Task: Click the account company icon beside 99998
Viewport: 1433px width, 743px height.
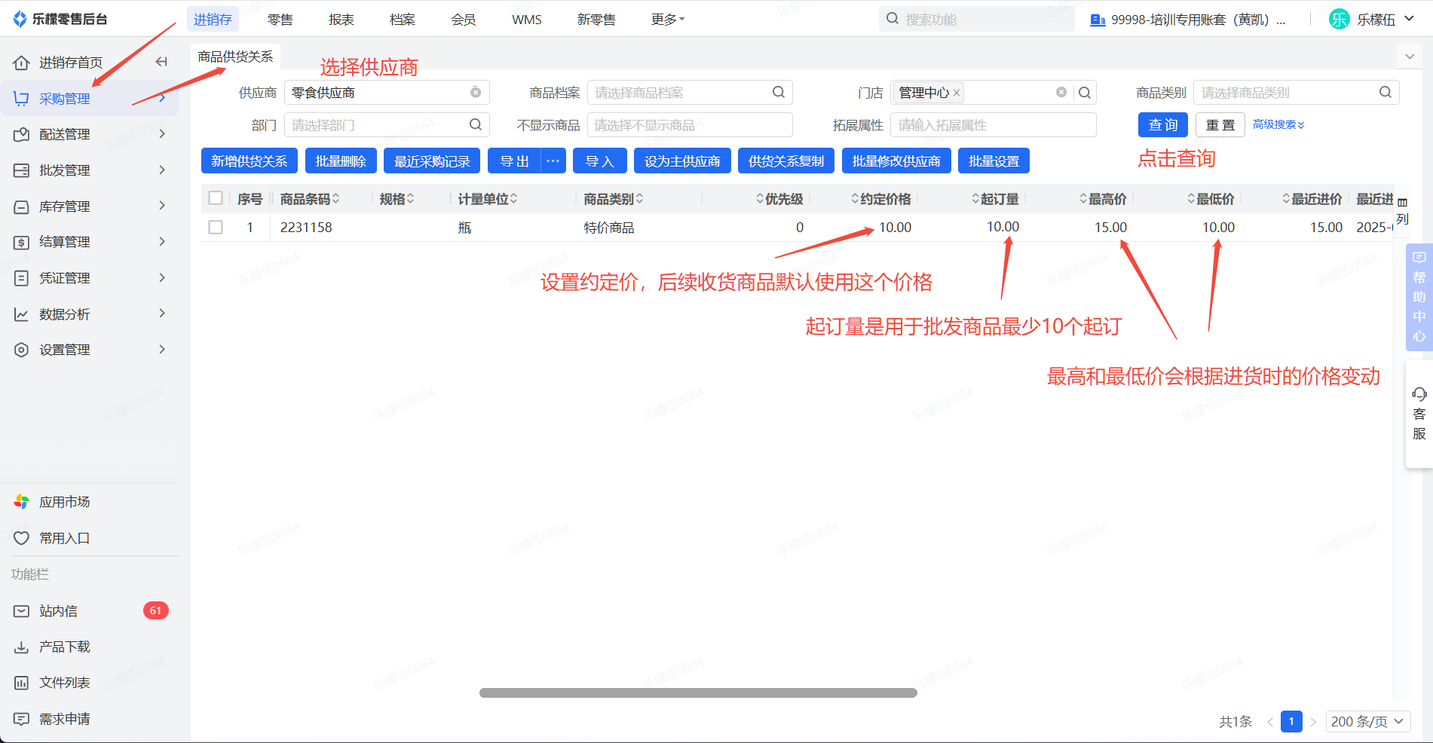Action: pyautogui.click(x=1098, y=20)
